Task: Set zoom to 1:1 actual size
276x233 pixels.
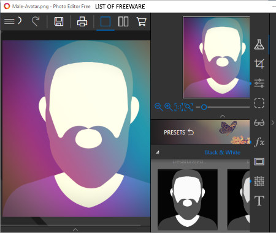Action: pyautogui.click(x=178, y=107)
